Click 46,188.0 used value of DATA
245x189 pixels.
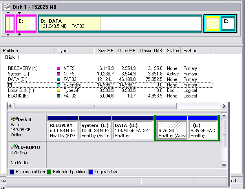127,79
